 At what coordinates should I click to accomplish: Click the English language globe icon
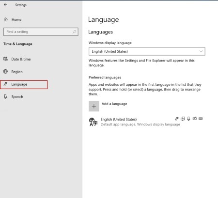point(93,122)
